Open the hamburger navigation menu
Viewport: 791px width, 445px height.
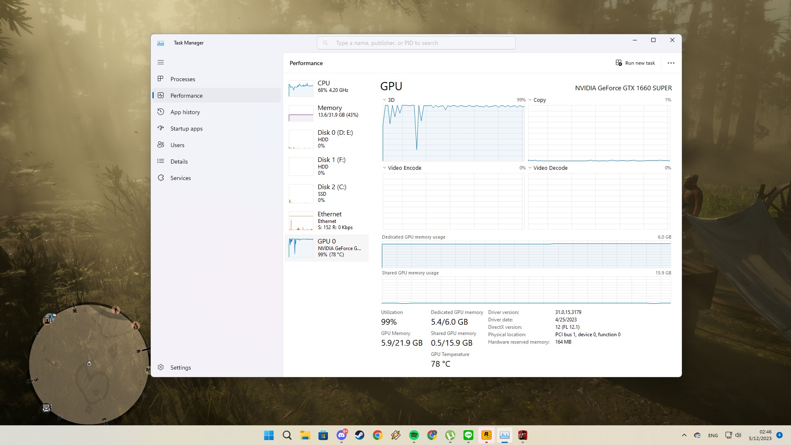[x=161, y=63]
